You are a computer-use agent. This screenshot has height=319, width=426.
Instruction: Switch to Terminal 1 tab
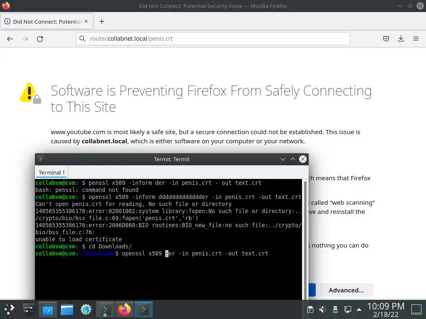click(52, 172)
